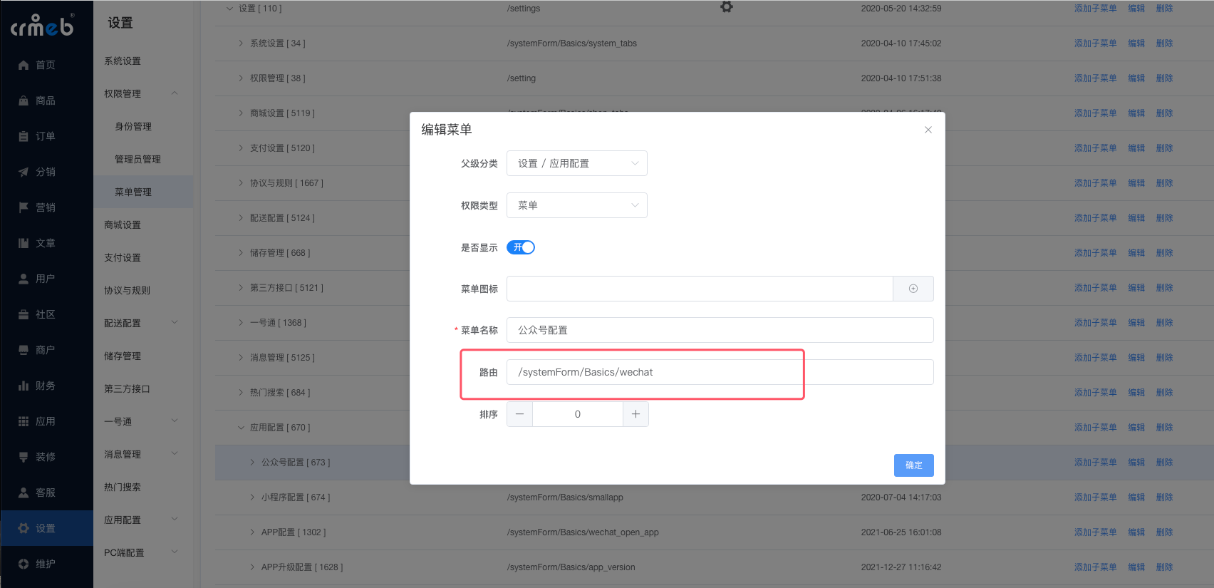1214x588 pixels.
Task: Click the 客服 customer service icon
Action: coord(24,492)
